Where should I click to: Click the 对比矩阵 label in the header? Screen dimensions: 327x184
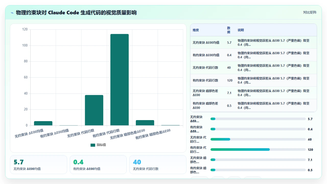tap(310, 12)
